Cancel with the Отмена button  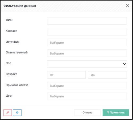coord(87,113)
